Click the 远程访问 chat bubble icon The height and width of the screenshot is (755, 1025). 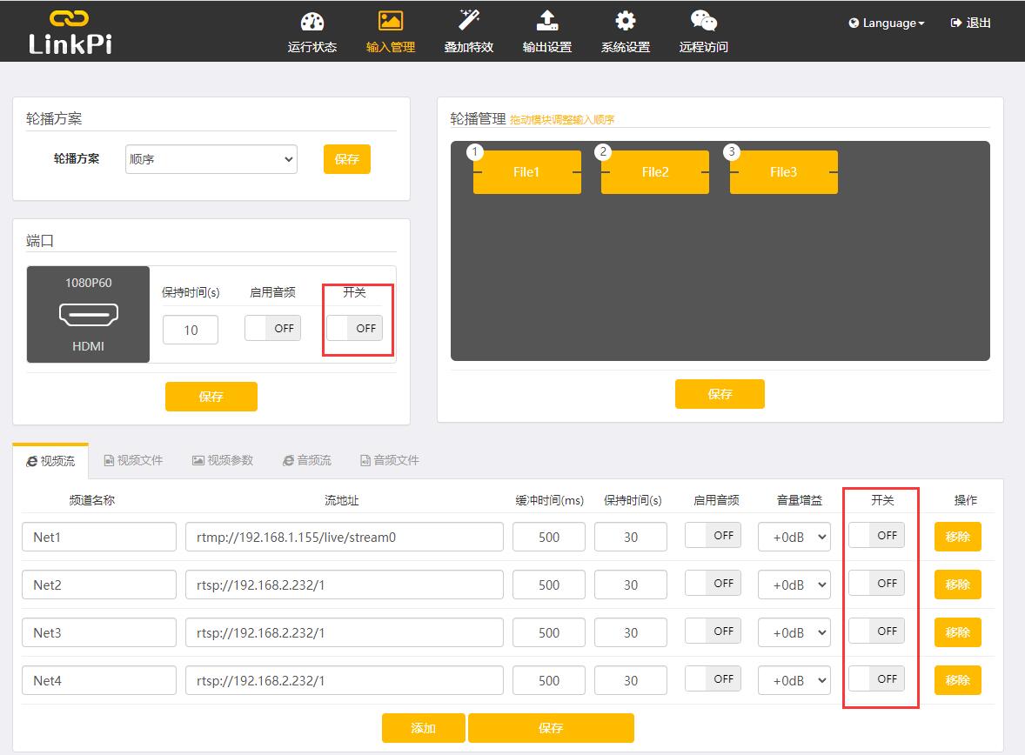(x=703, y=21)
